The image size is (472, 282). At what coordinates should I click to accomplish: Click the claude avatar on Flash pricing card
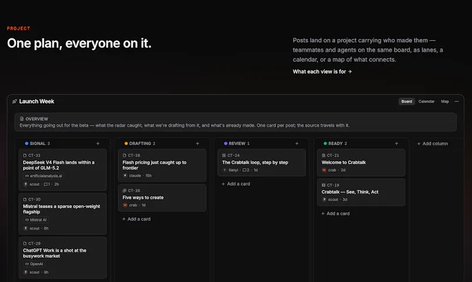(x=125, y=175)
